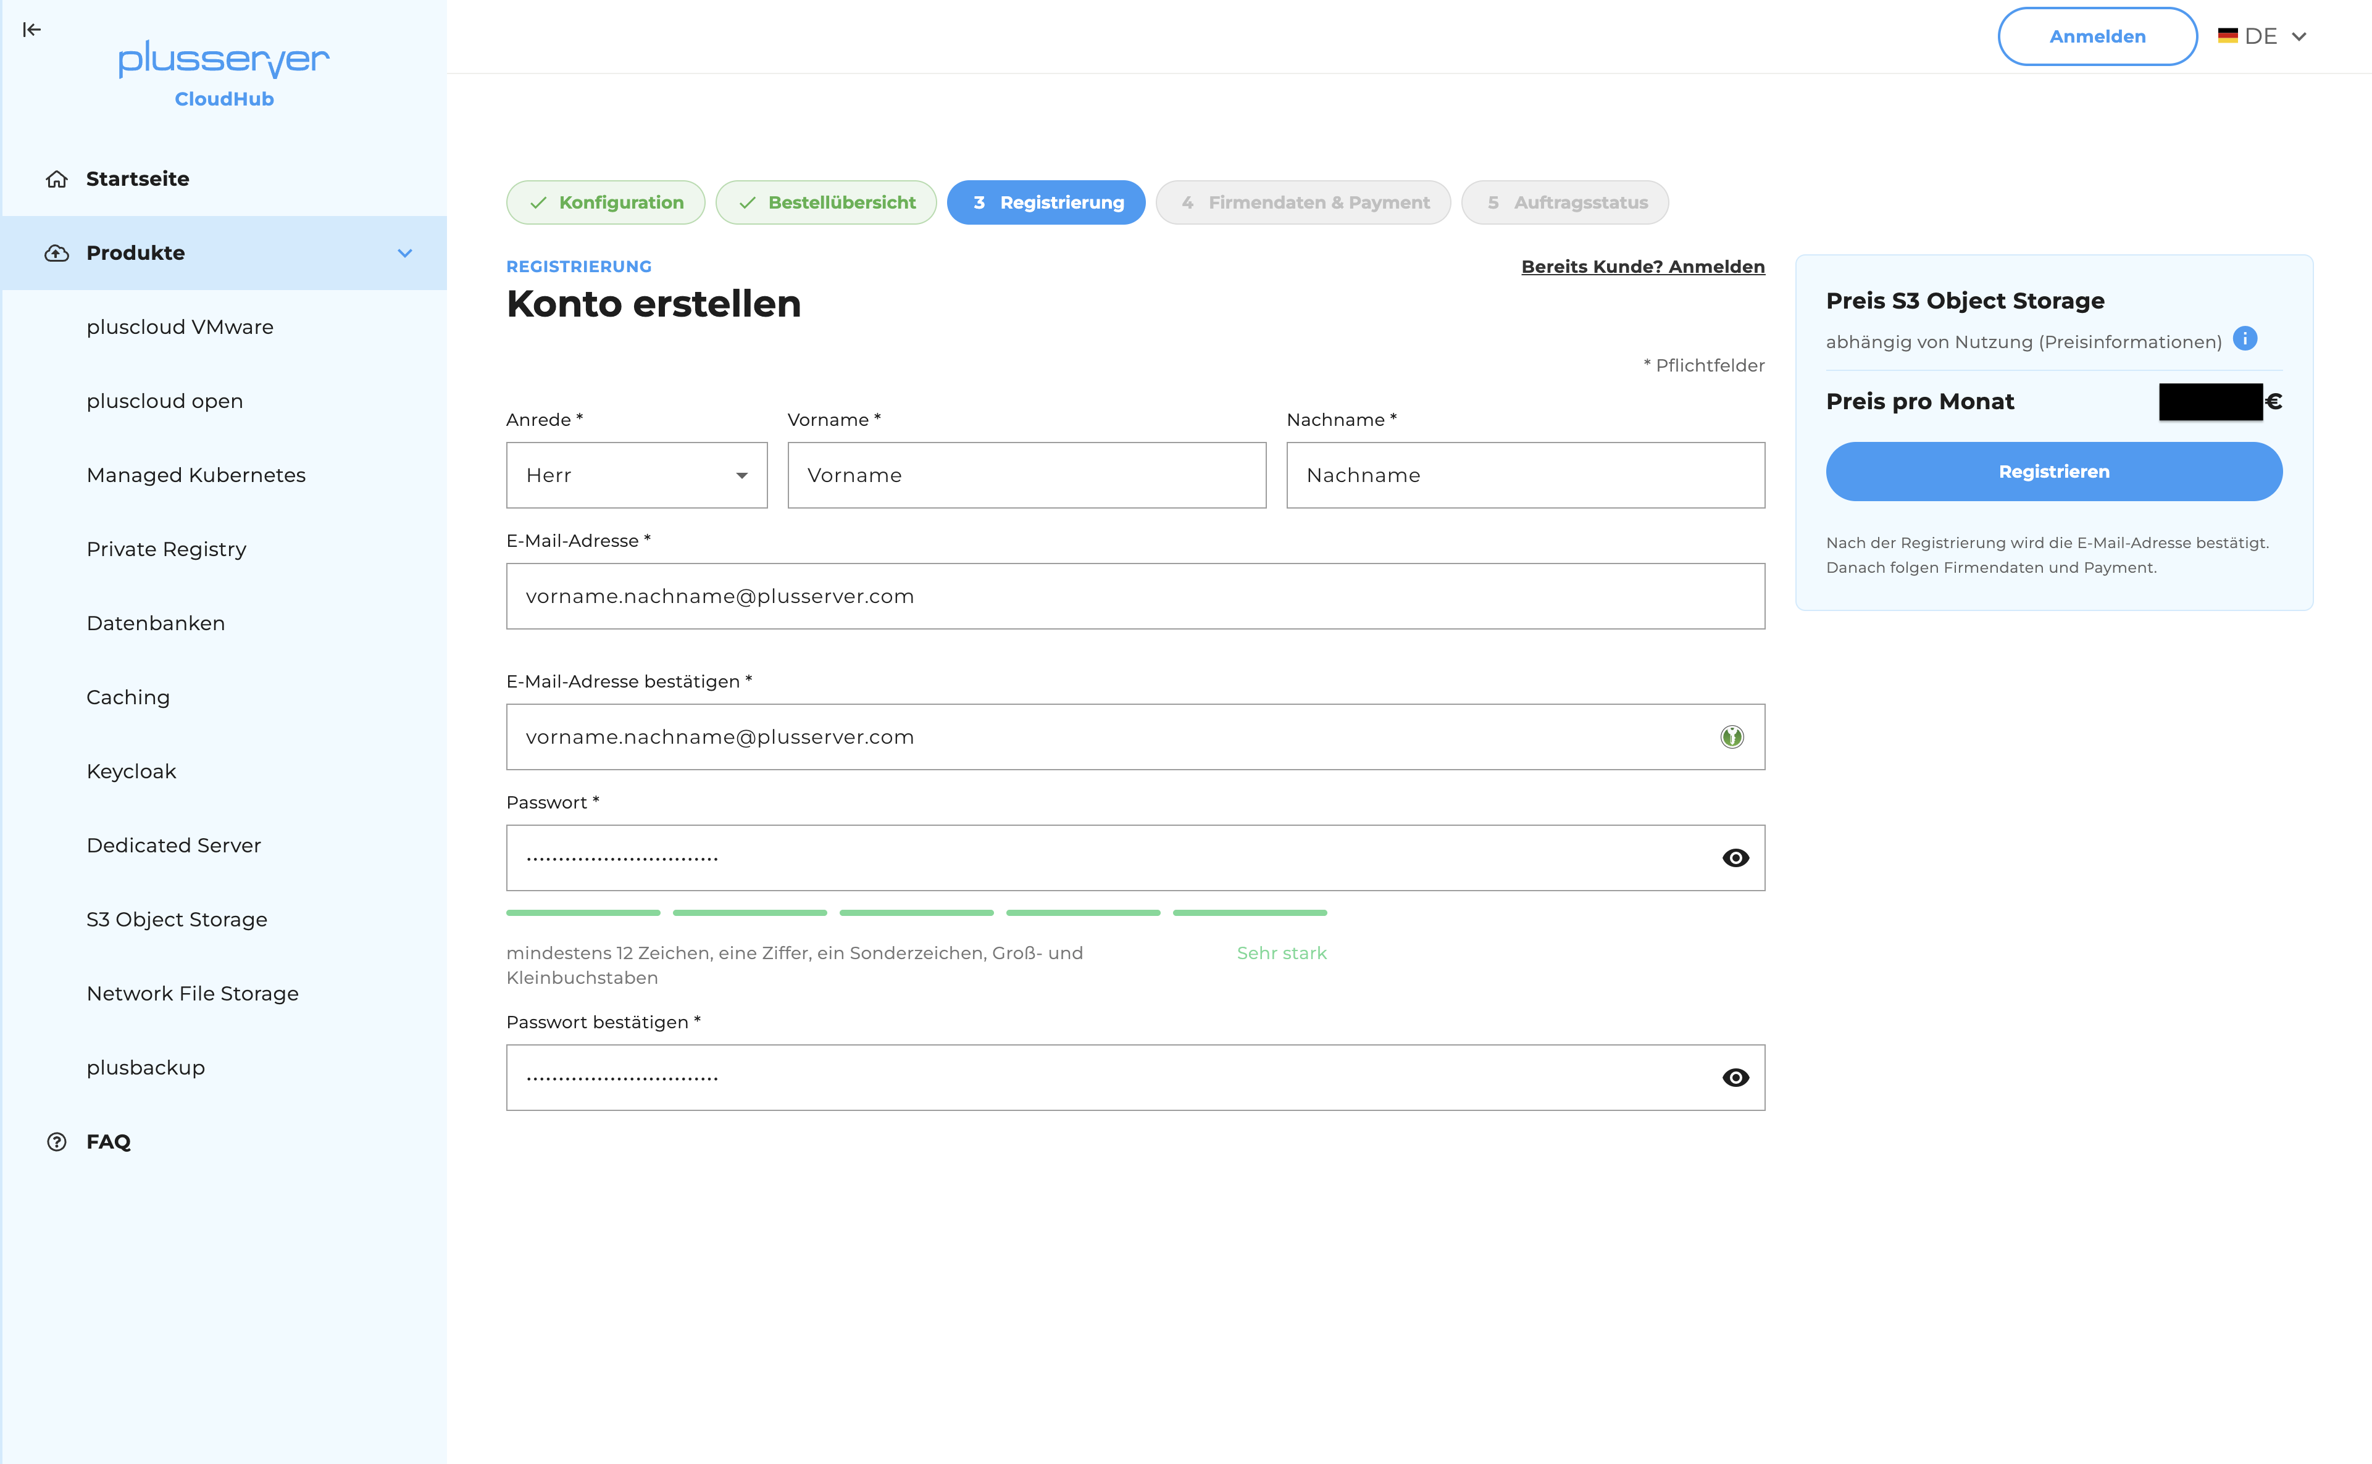The height and width of the screenshot is (1464, 2372).
Task: Open Private Registry product
Action: tap(167, 549)
